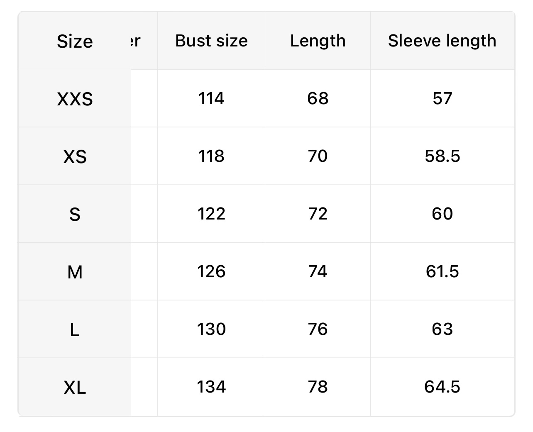This screenshot has height=432, width=533.
Task: Click the Bust size column header
Action: pos(211,41)
